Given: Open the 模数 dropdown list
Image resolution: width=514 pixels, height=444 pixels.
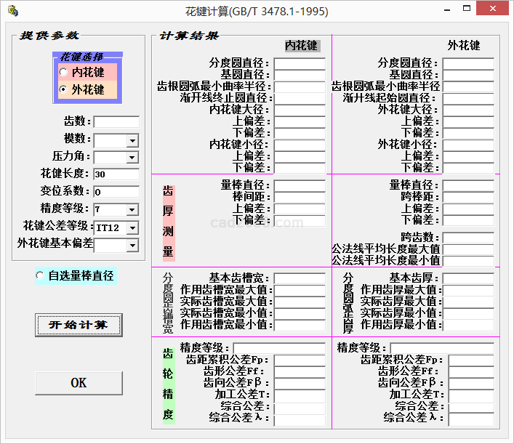Looking at the screenshot, I should point(132,140).
